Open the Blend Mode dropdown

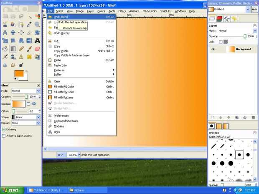26,91
